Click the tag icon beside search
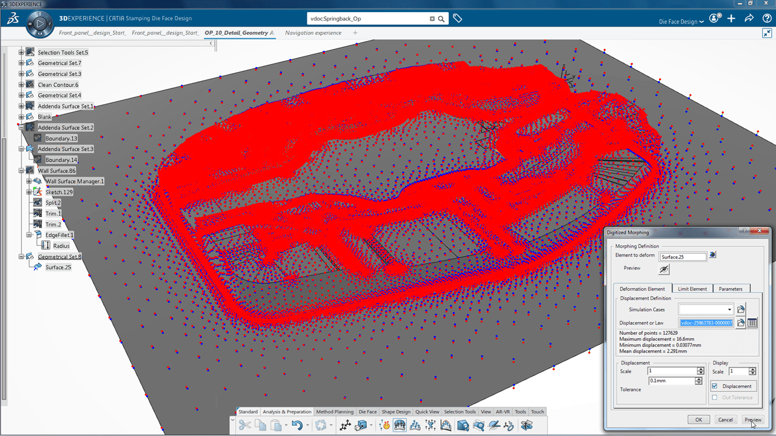This screenshot has width=776, height=436. 458,19
